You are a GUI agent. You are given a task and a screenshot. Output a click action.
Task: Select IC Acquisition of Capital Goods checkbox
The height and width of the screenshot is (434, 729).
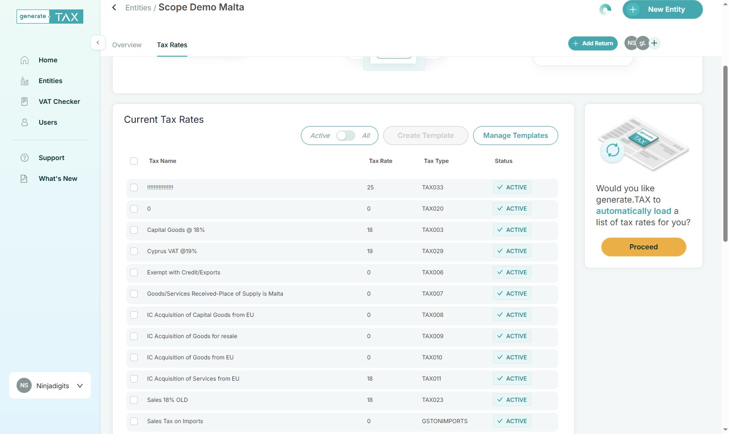[x=134, y=315]
